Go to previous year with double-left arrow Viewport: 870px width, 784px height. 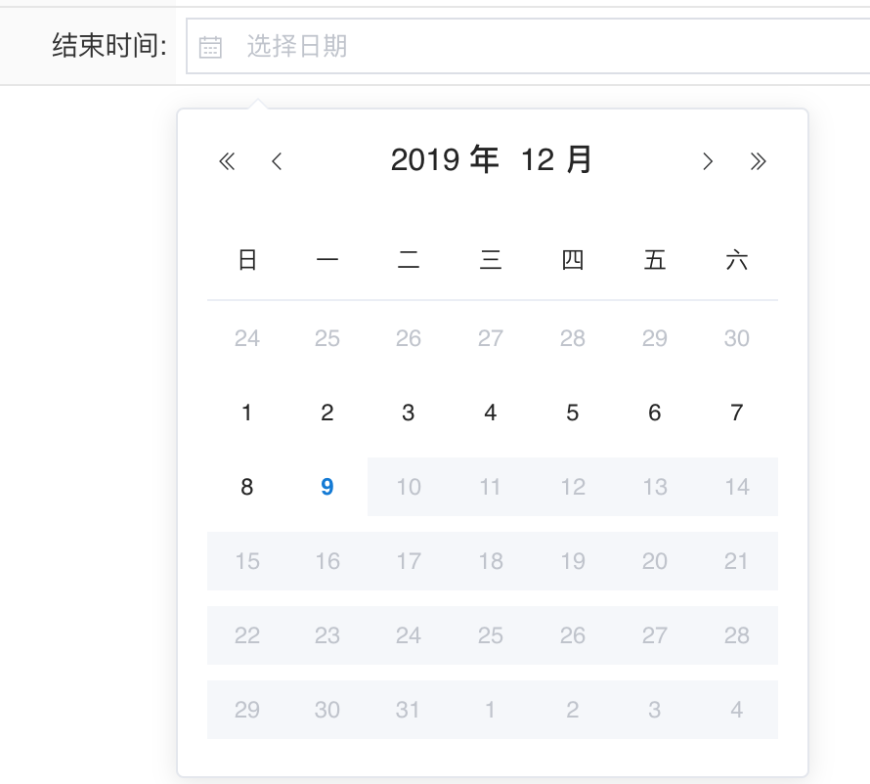(227, 161)
